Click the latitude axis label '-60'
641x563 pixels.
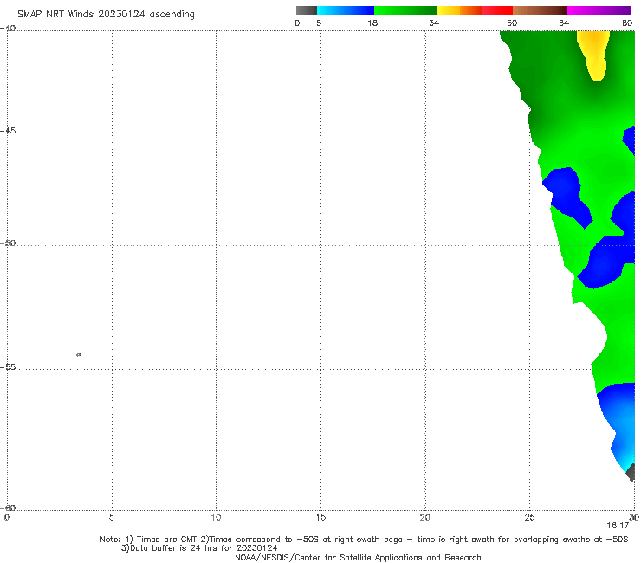(x=8, y=508)
